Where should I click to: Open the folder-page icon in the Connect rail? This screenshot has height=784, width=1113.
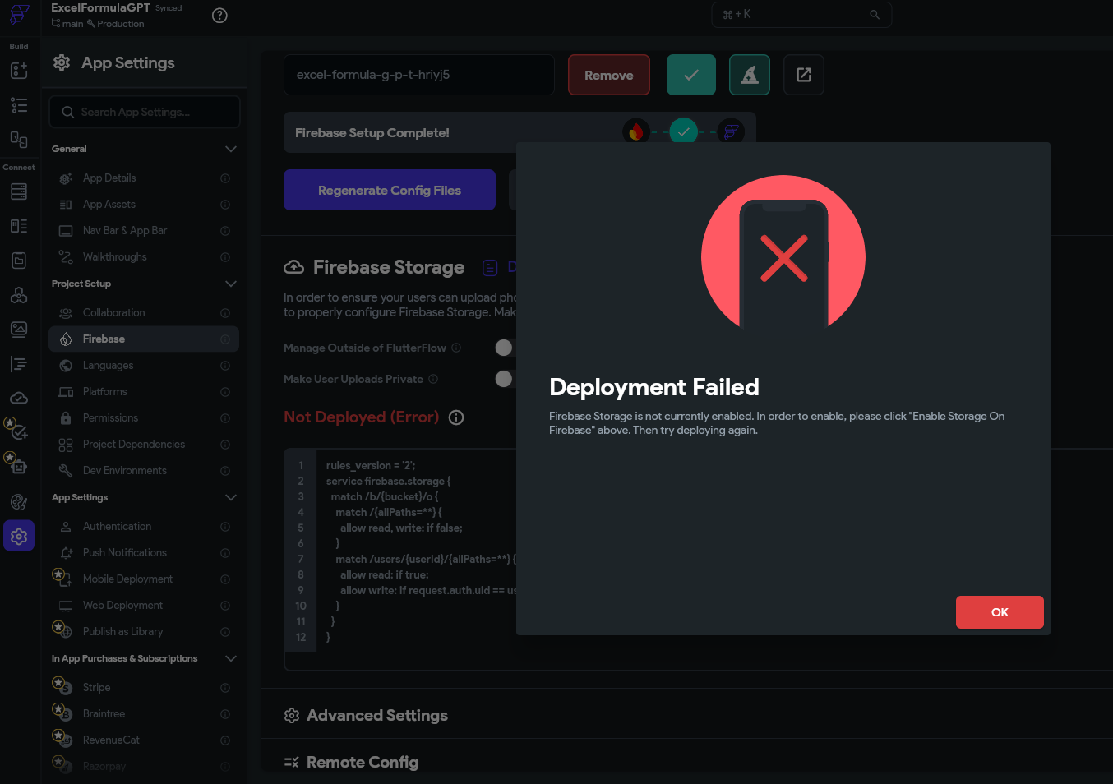pyautogui.click(x=19, y=261)
